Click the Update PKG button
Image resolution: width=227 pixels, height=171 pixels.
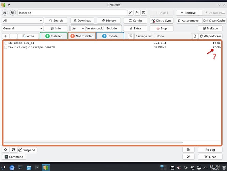coord(214,13)
